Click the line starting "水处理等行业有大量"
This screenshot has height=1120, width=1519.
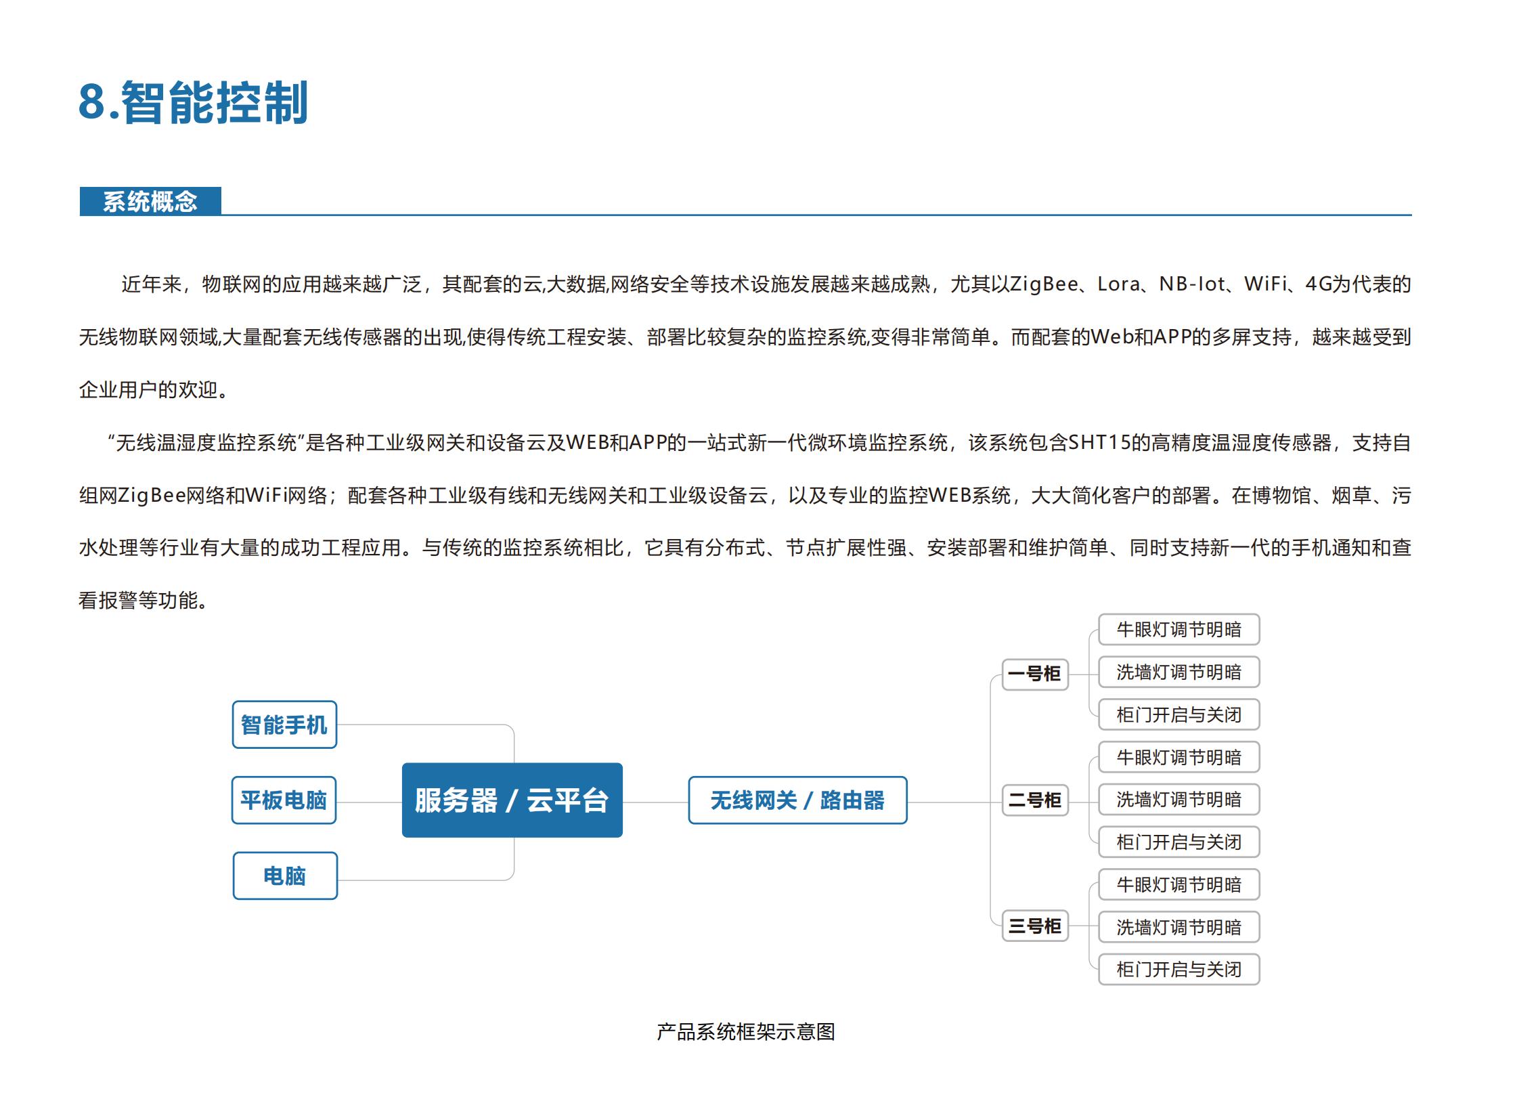point(745,548)
